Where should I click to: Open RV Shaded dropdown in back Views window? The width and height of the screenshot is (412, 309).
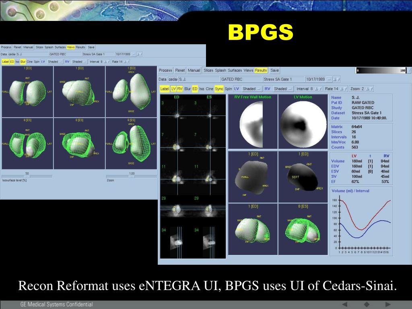(79, 62)
